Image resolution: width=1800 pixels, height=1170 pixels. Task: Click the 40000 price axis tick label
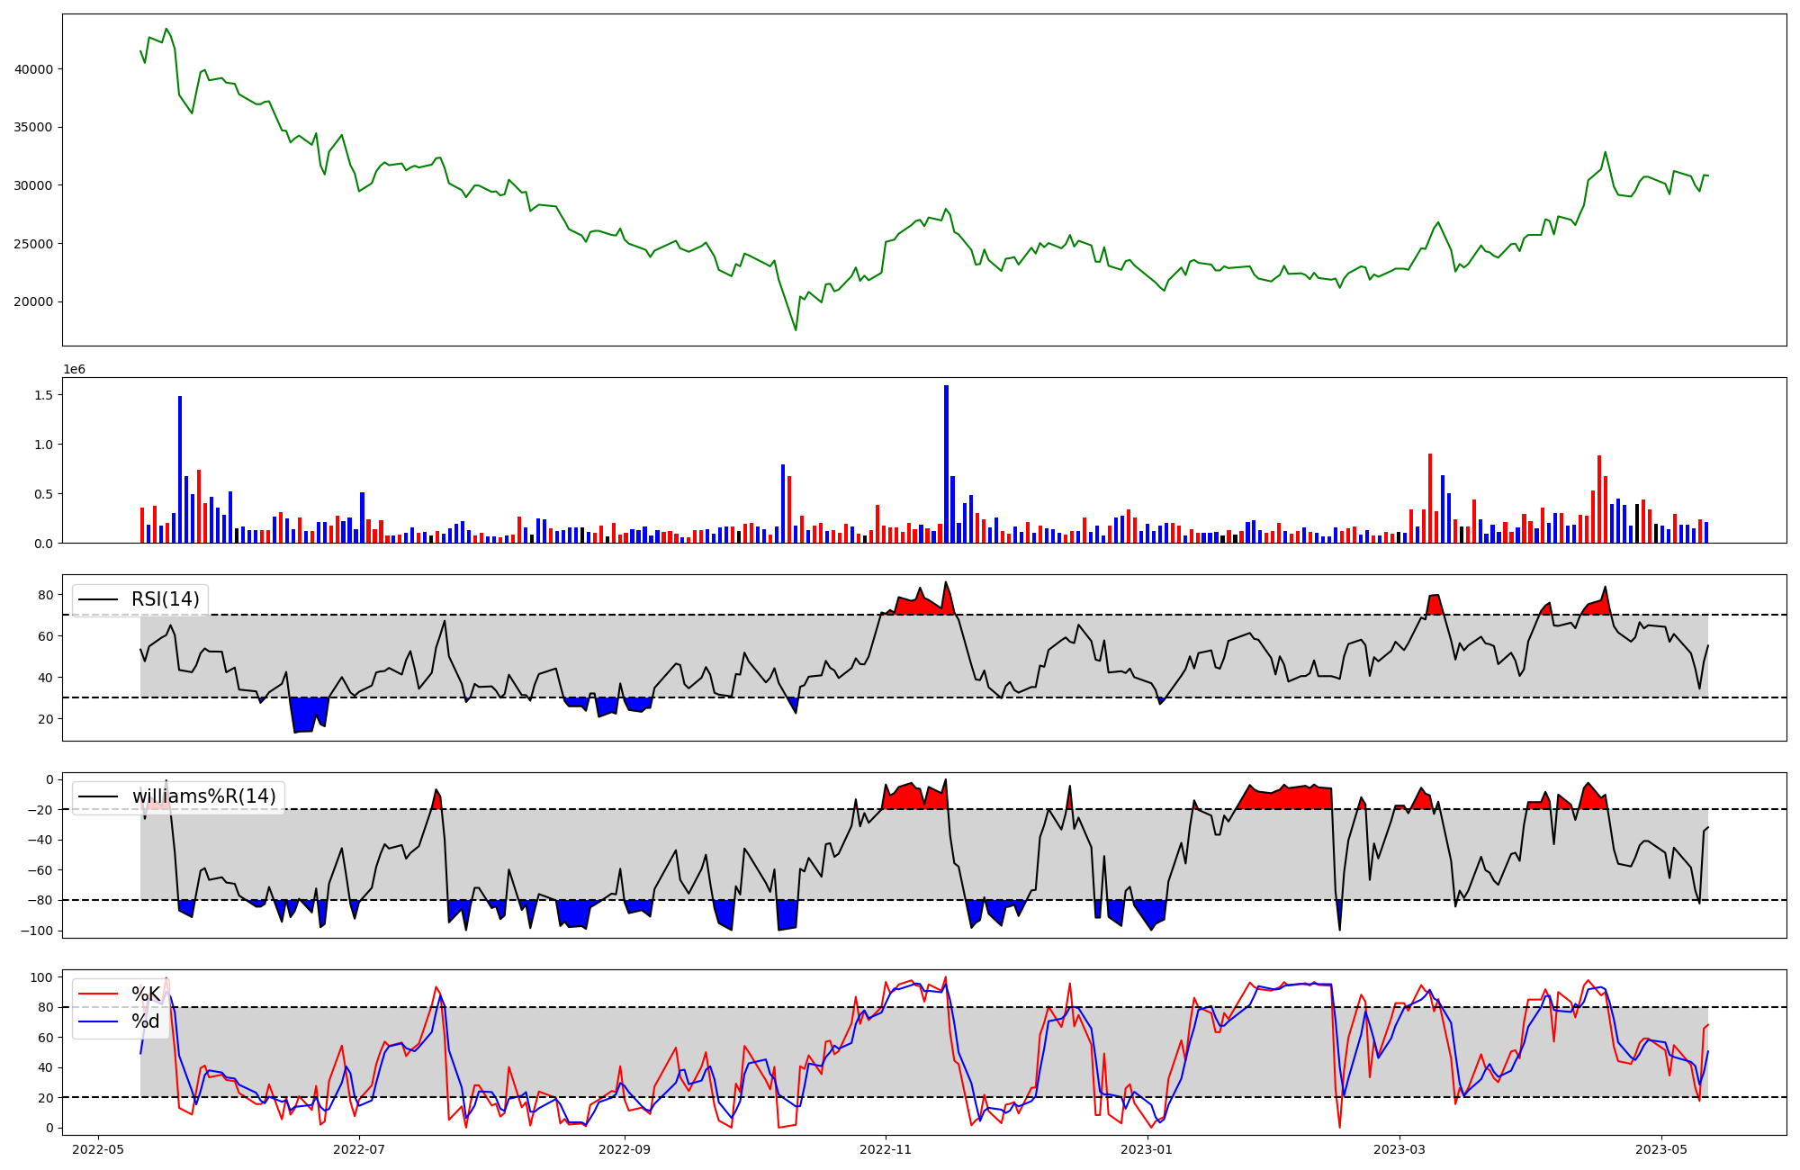32,69
